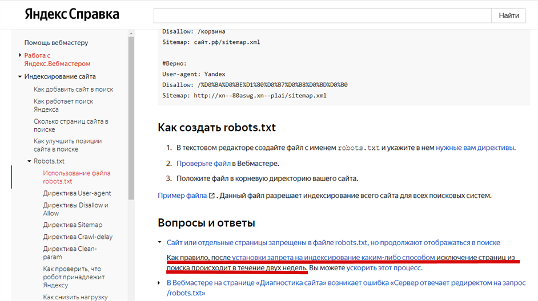Click Sitemap http://xn--80aswg.xn--p1ai line
Image resolution: width=538 pixels, height=301 pixels.
[244, 96]
